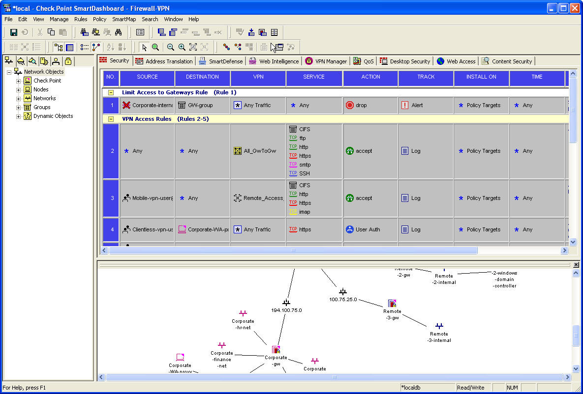Image resolution: width=583 pixels, height=394 pixels.
Task: Toggle the rule base grid view button
Action: pyautogui.click(x=70, y=47)
